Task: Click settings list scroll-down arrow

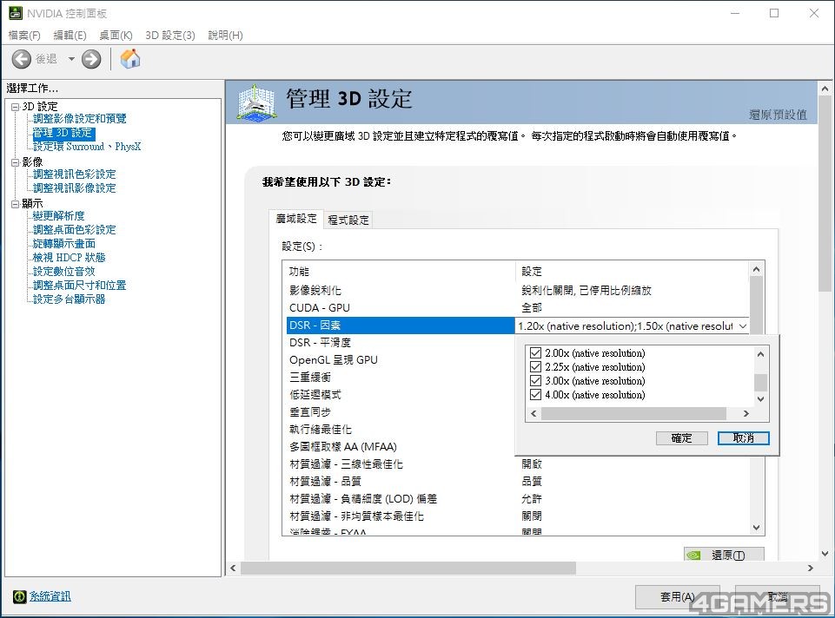Action: click(756, 528)
